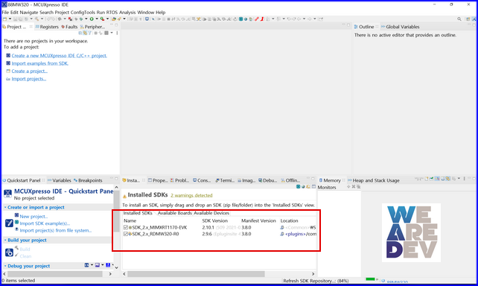Switch to the Global Variables tab
This screenshot has height=286, width=478.
click(401, 27)
